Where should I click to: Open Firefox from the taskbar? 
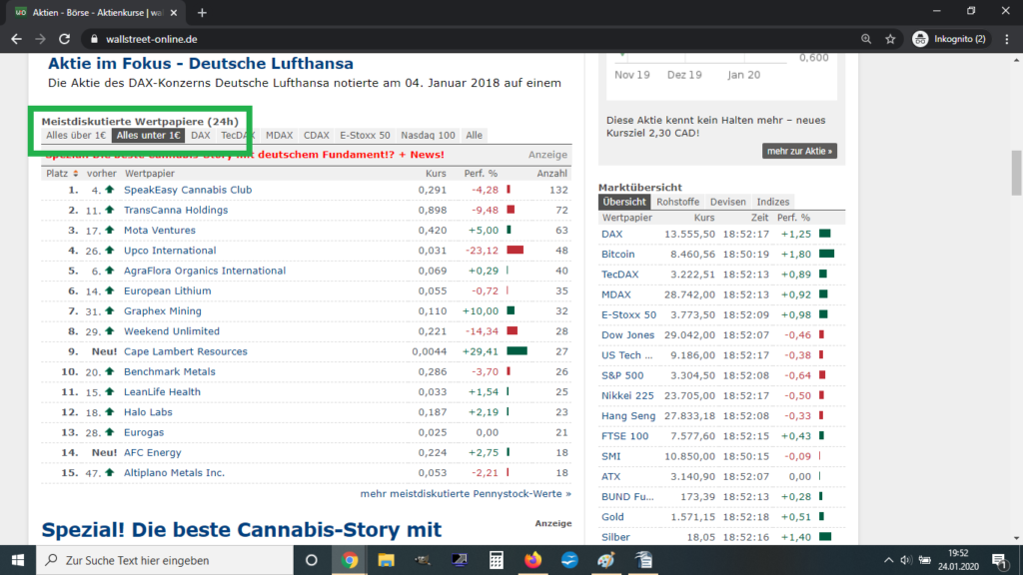click(532, 560)
